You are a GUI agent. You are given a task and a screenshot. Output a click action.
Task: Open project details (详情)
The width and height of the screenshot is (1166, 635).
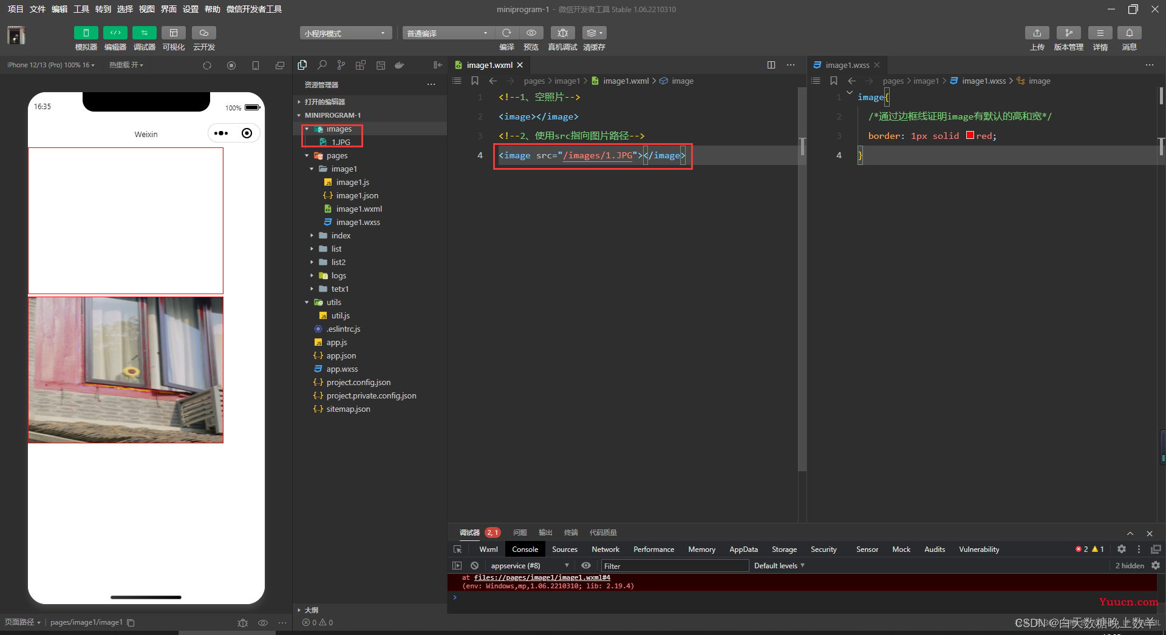pyautogui.click(x=1100, y=33)
